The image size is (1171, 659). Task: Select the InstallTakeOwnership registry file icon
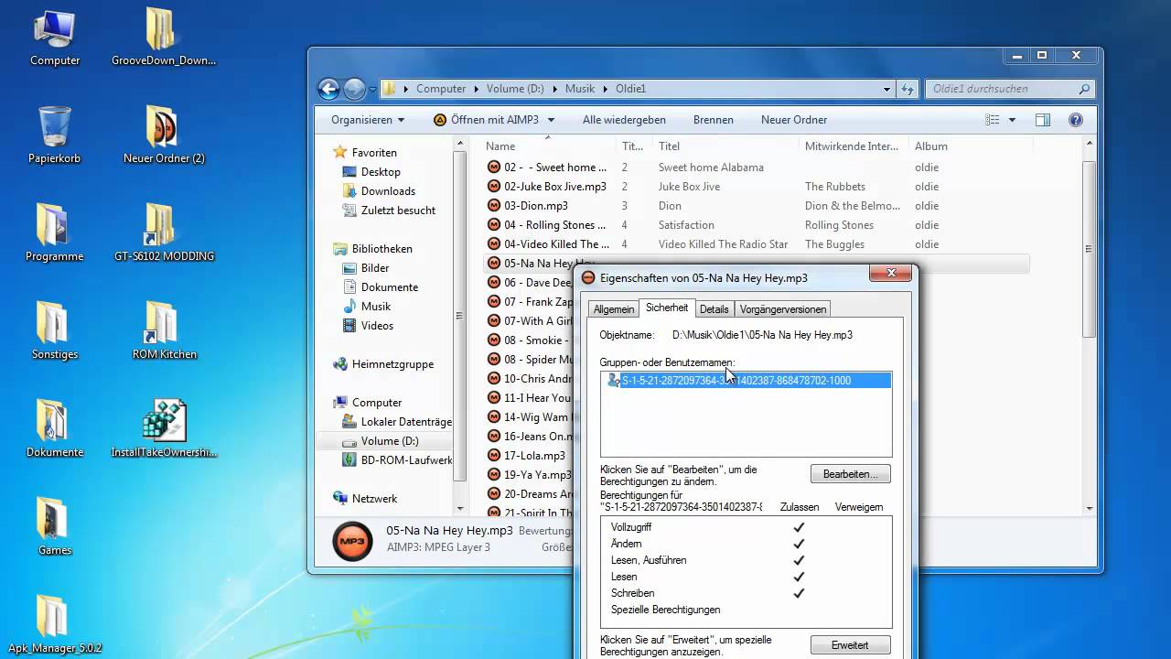pyautogui.click(x=164, y=428)
